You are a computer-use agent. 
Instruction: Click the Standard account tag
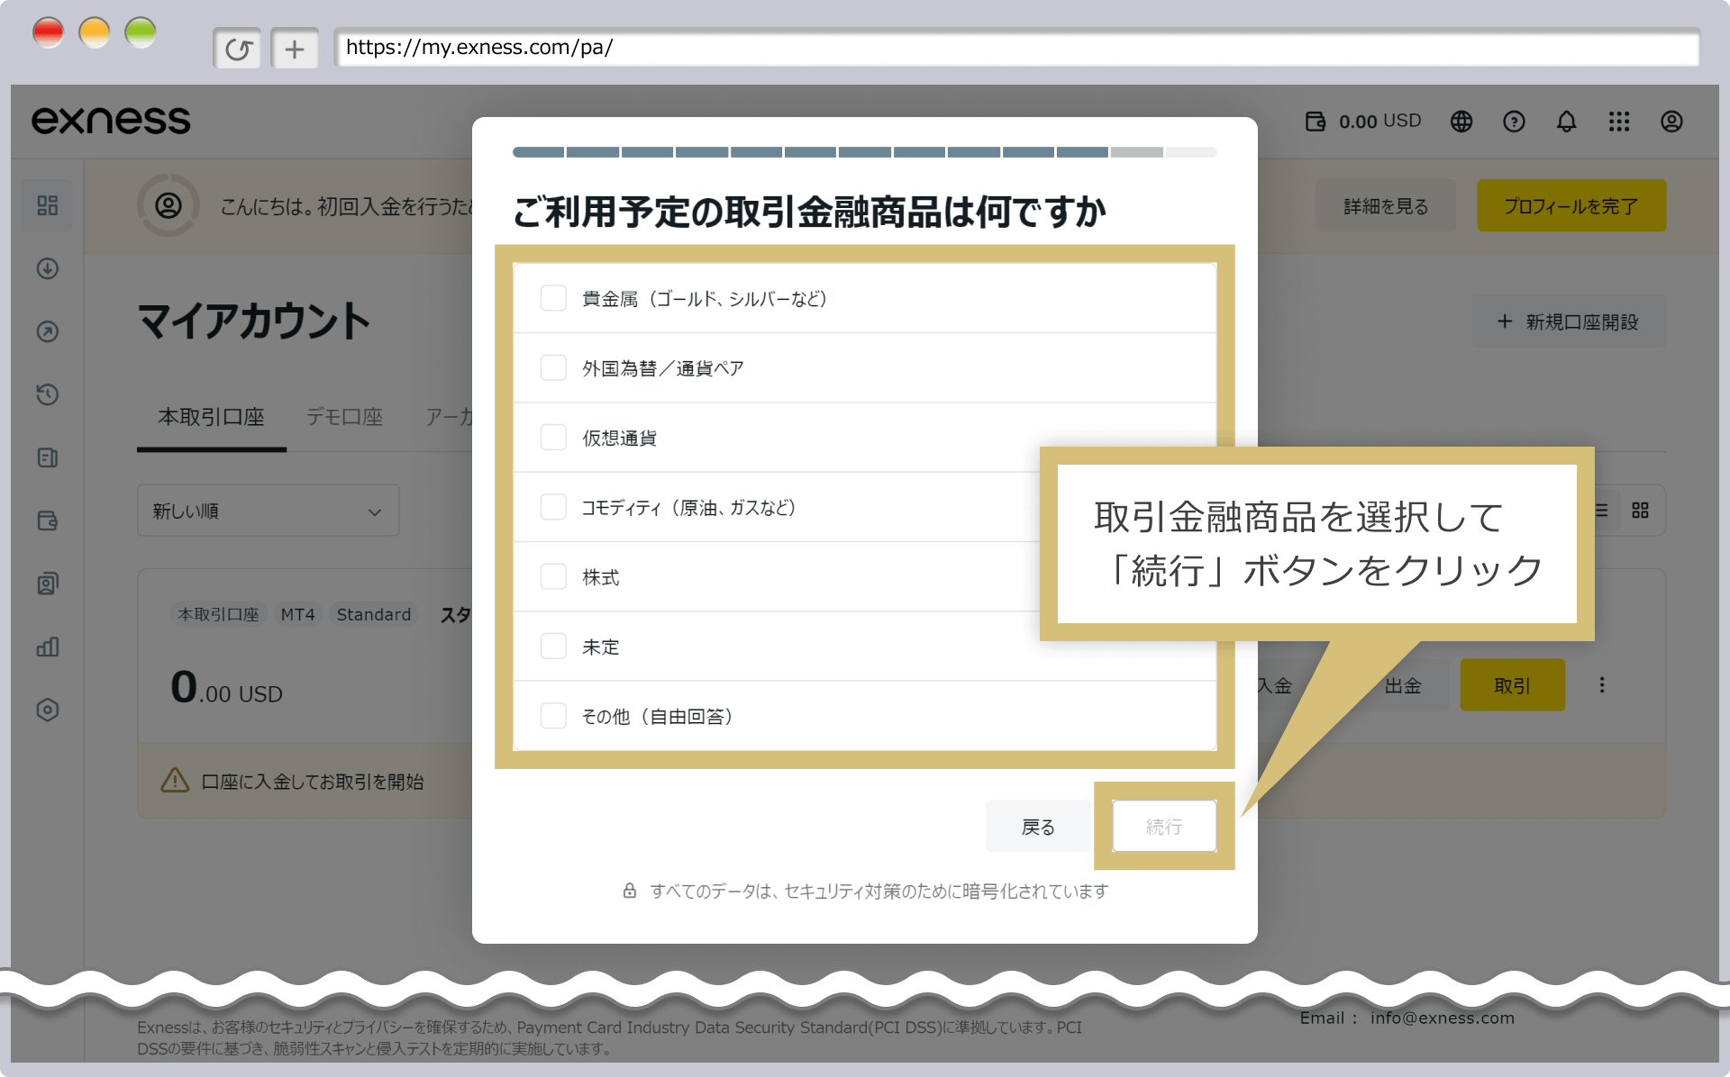[374, 614]
